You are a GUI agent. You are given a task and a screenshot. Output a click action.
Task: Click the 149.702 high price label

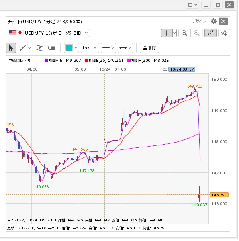[194, 86]
